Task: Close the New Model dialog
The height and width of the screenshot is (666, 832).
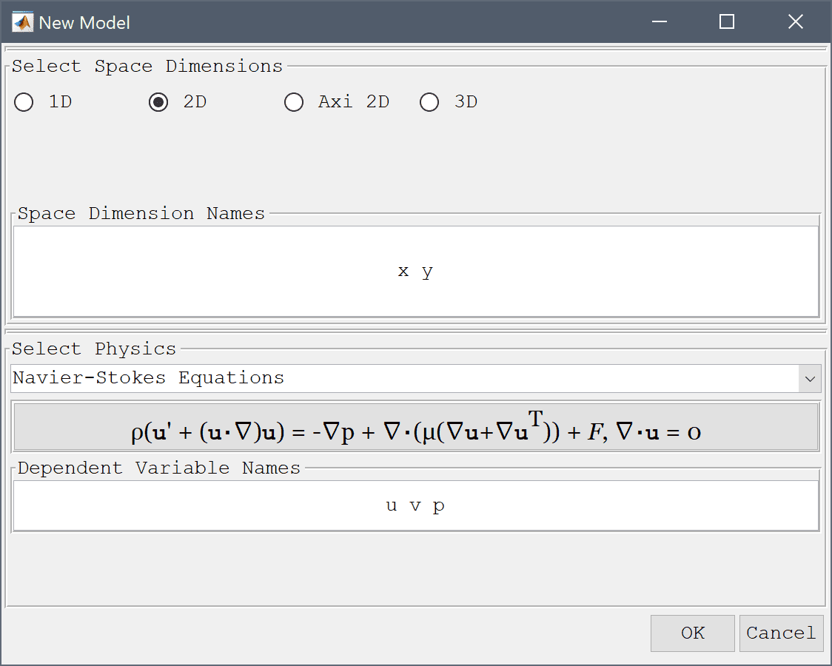Action: pyautogui.click(x=796, y=21)
